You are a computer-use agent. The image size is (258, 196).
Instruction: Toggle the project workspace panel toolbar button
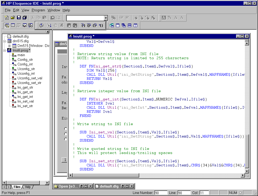click(x=7, y=25)
